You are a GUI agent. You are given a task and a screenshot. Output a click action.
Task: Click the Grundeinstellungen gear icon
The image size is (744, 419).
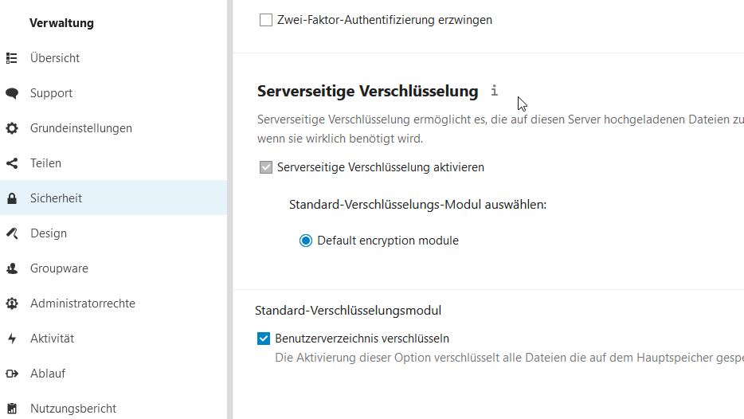[12, 128]
